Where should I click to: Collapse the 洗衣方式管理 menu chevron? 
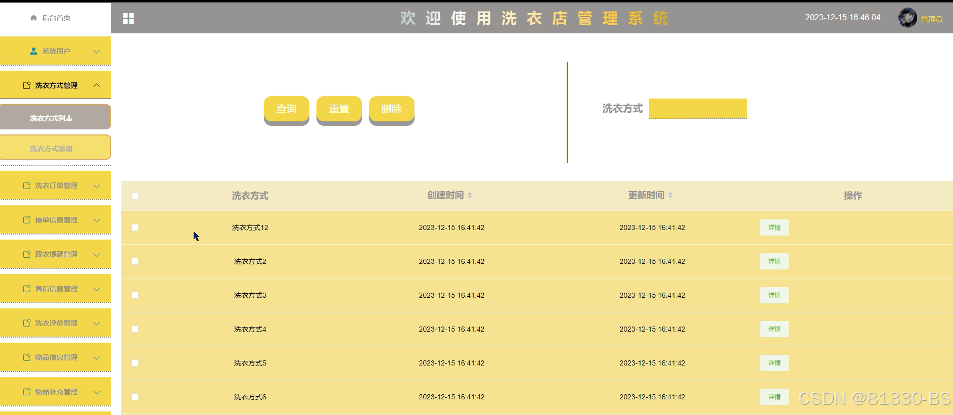pyautogui.click(x=97, y=85)
